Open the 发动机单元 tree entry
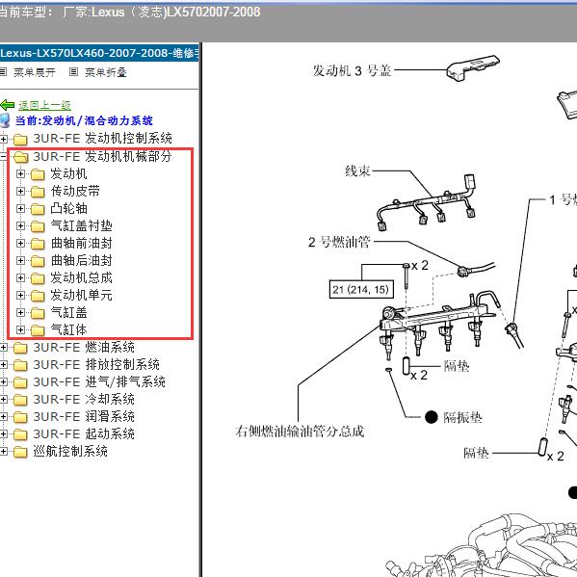 pos(81,295)
